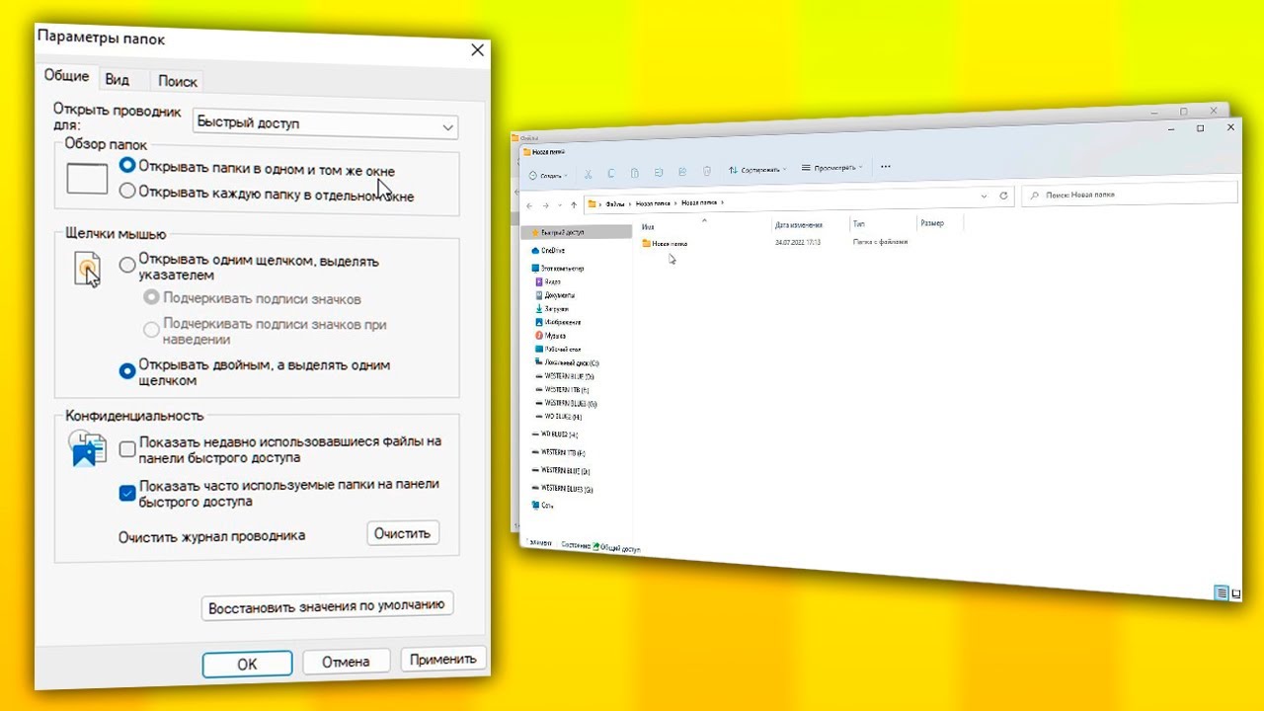Open OneDrive in Explorer sidebar
Image resolution: width=1264 pixels, height=711 pixels.
click(548, 251)
